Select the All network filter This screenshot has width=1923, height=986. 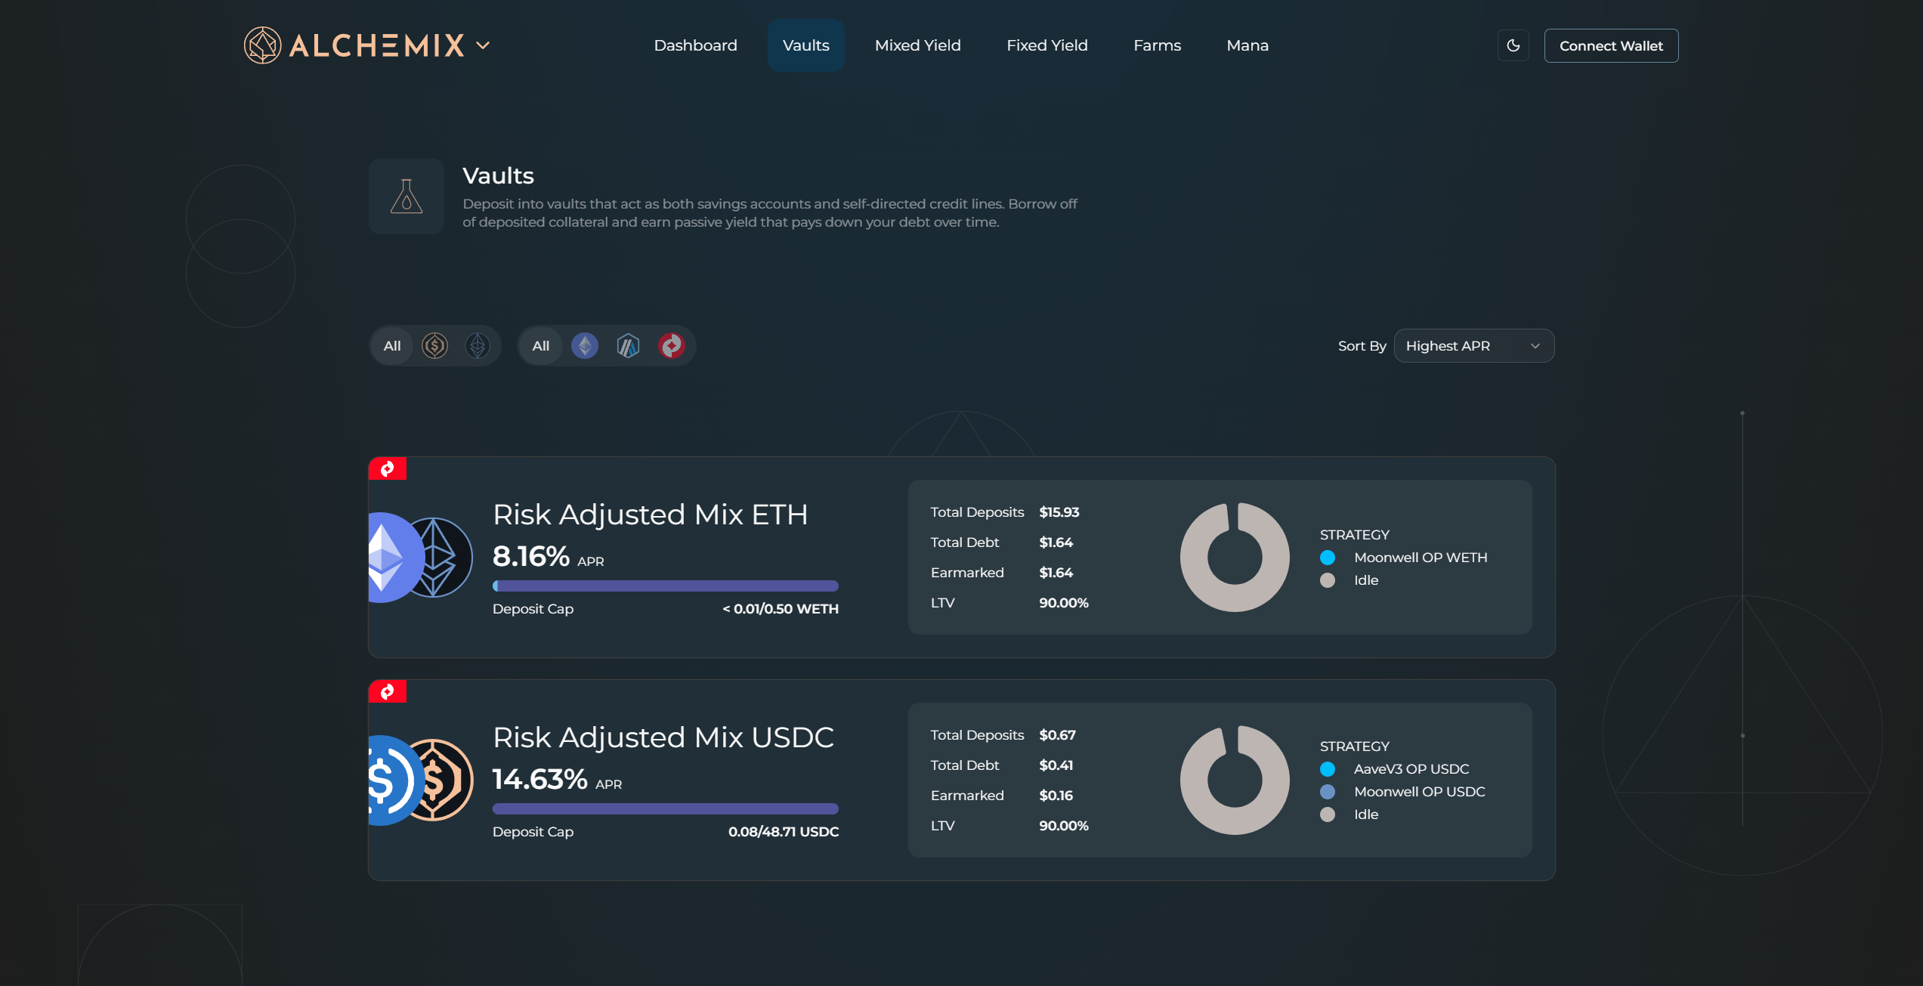[540, 345]
